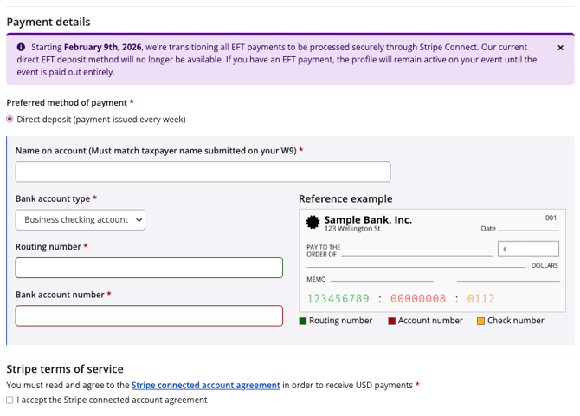Click into the Routing number field
This screenshot has width=580, height=416.
(149, 268)
